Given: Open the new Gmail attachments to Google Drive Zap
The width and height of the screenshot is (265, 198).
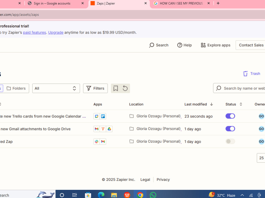Looking at the screenshot, I should pyautogui.click(x=35, y=129).
